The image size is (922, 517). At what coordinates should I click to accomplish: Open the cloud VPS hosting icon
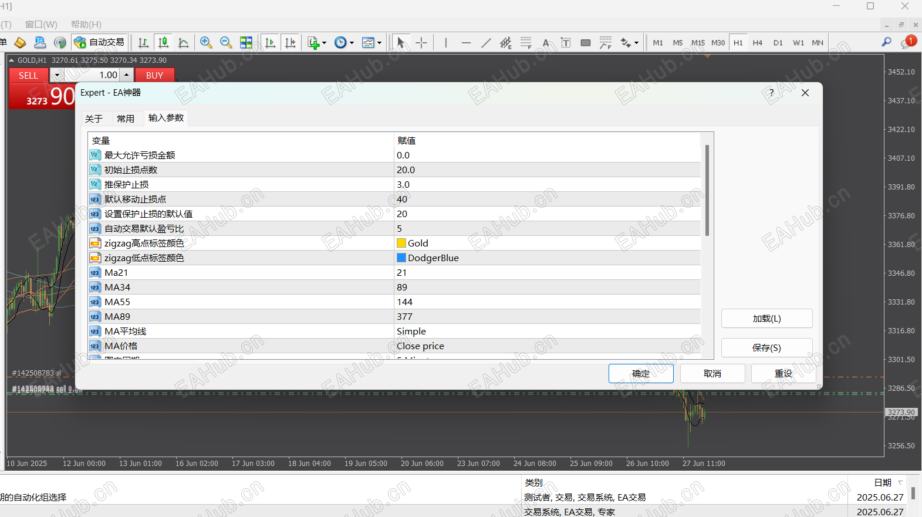tap(40, 42)
